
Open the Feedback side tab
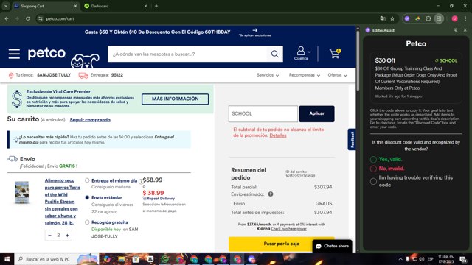[352, 139]
